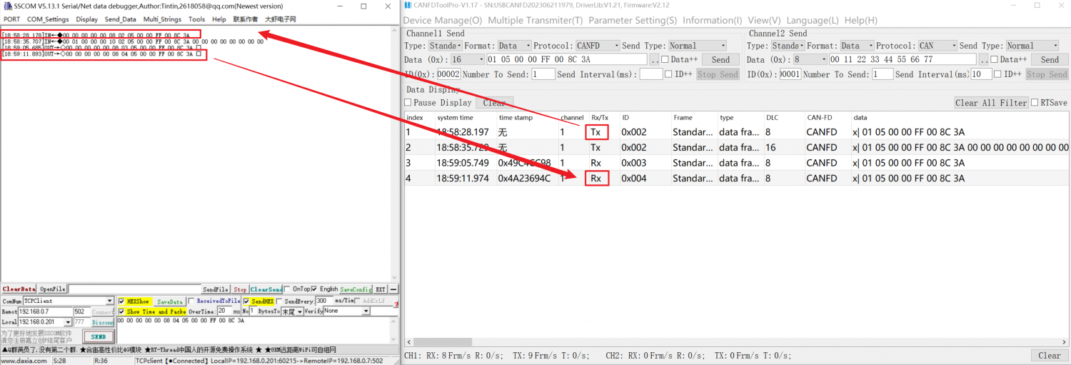Viewport: 1071px width, 365px height.
Task: Disable the HEXShow checkbox
Action: [121, 301]
